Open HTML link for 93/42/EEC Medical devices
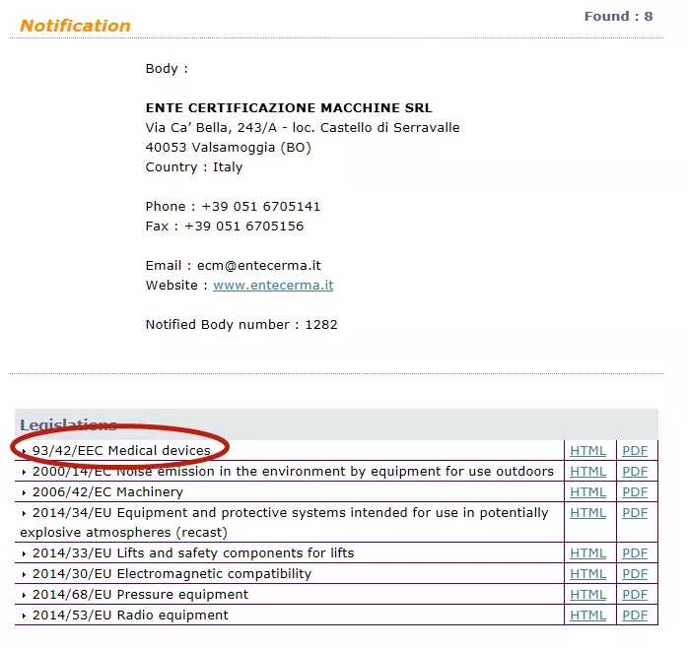 (x=587, y=451)
